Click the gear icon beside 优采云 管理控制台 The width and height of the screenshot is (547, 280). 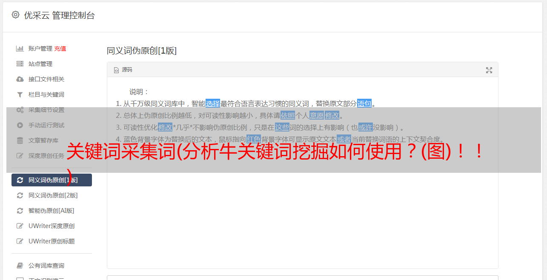pos(16,15)
